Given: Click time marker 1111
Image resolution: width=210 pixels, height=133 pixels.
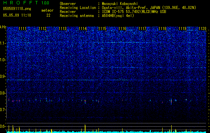Looking at the screenshot, I should pos(23,29).
